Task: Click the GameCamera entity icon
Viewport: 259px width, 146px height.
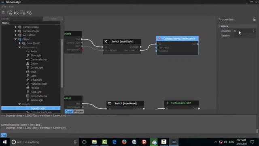Action: [x=20, y=27]
